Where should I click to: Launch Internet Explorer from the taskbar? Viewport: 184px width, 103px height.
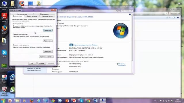39,101
